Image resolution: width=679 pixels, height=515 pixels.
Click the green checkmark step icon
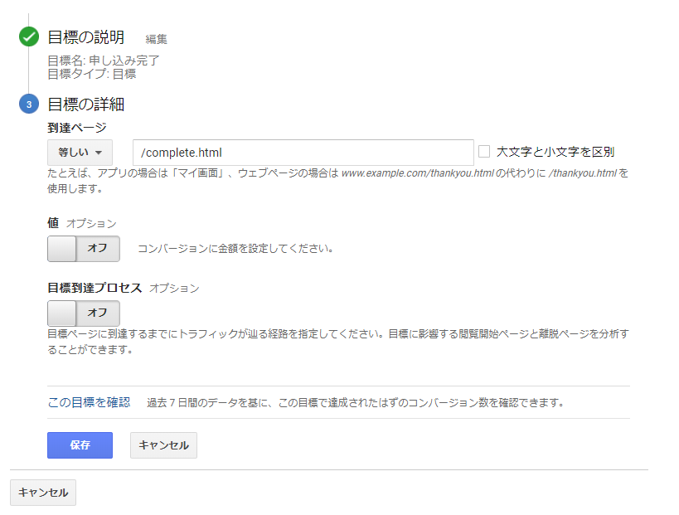(x=29, y=37)
